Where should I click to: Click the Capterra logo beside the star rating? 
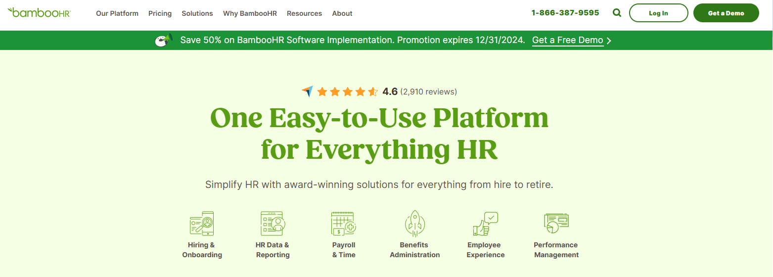[307, 92]
